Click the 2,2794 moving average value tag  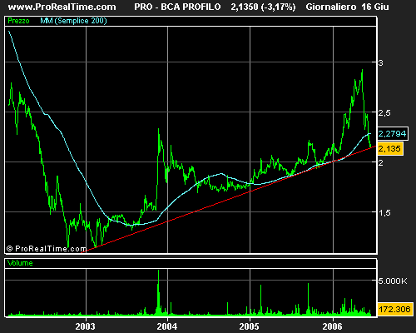[393, 134]
